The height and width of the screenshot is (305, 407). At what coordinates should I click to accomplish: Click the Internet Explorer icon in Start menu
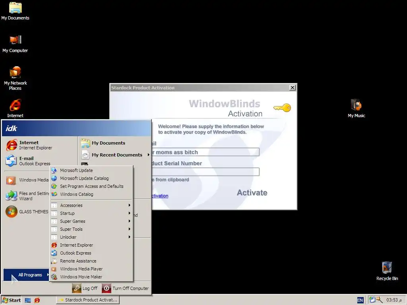tap(12, 145)
